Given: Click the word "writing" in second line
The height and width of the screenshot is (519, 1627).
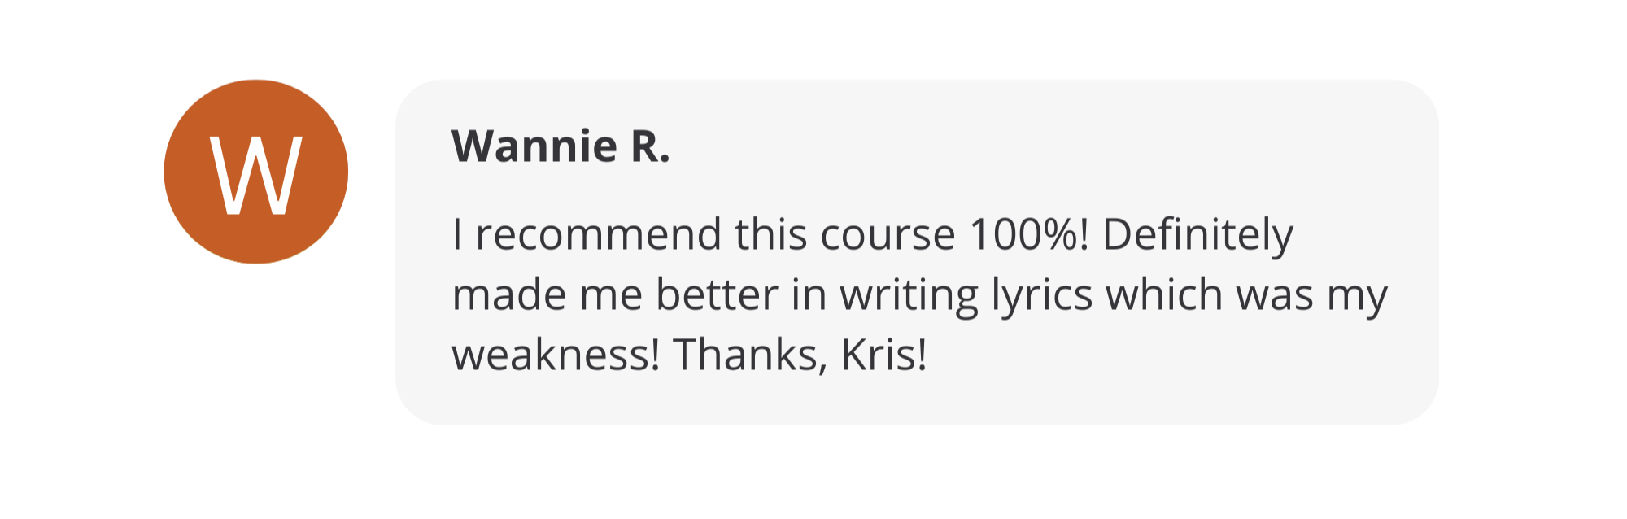Looking at the screenshot, I should [x=909, y=294].
